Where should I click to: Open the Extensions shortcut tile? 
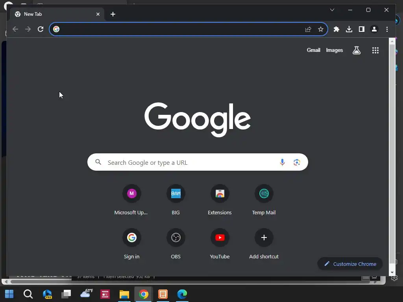pyautogui.click(x=220, y=200)
